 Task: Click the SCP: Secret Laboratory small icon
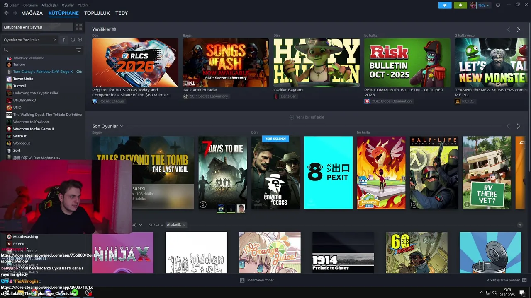(x=185, y=96)
